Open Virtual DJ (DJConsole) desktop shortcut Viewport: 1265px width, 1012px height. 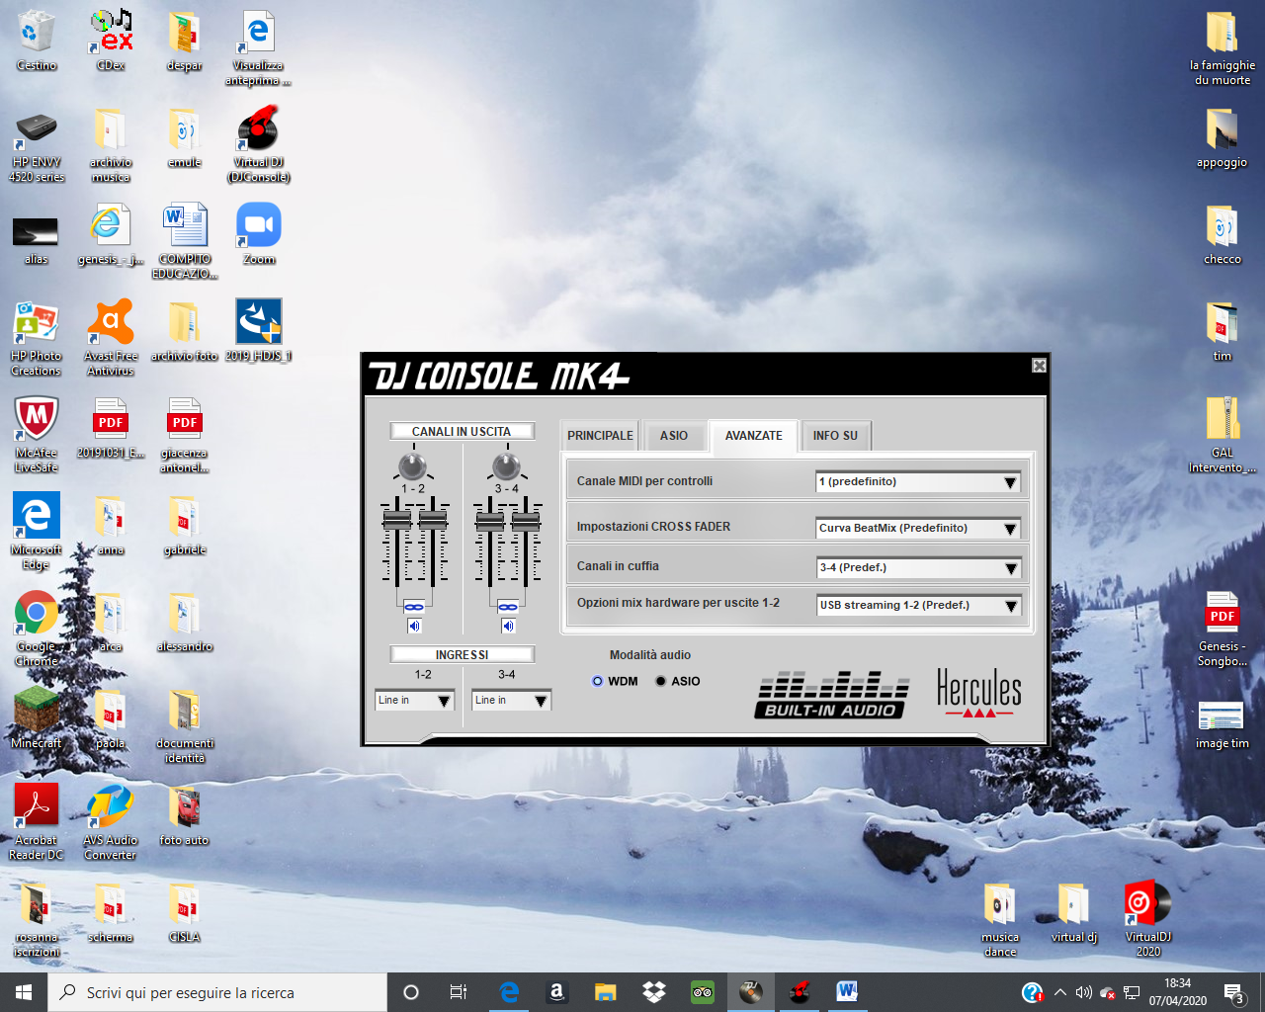point(258,144)
